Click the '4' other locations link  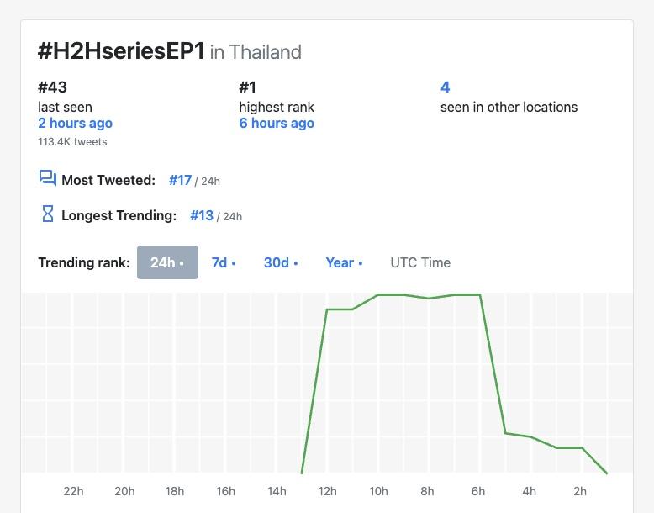[446, 87]
